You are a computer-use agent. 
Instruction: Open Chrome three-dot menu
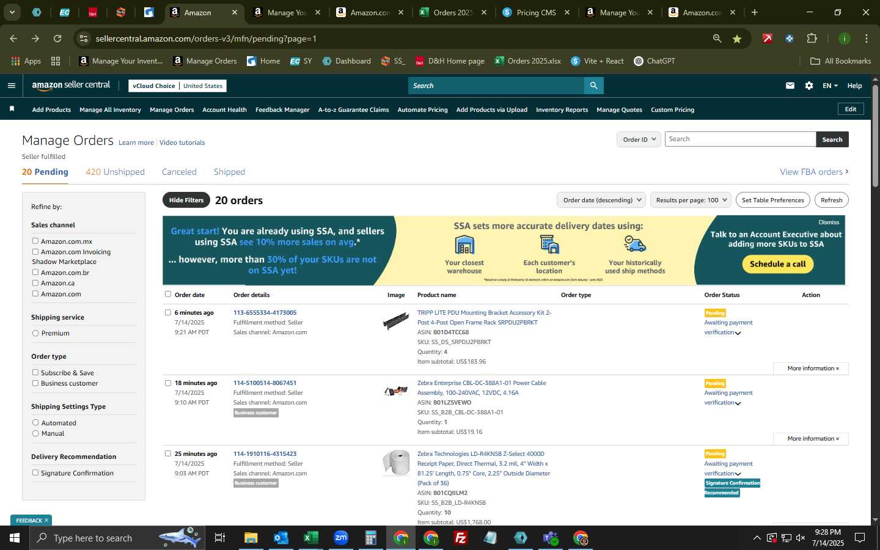point(866,38)
